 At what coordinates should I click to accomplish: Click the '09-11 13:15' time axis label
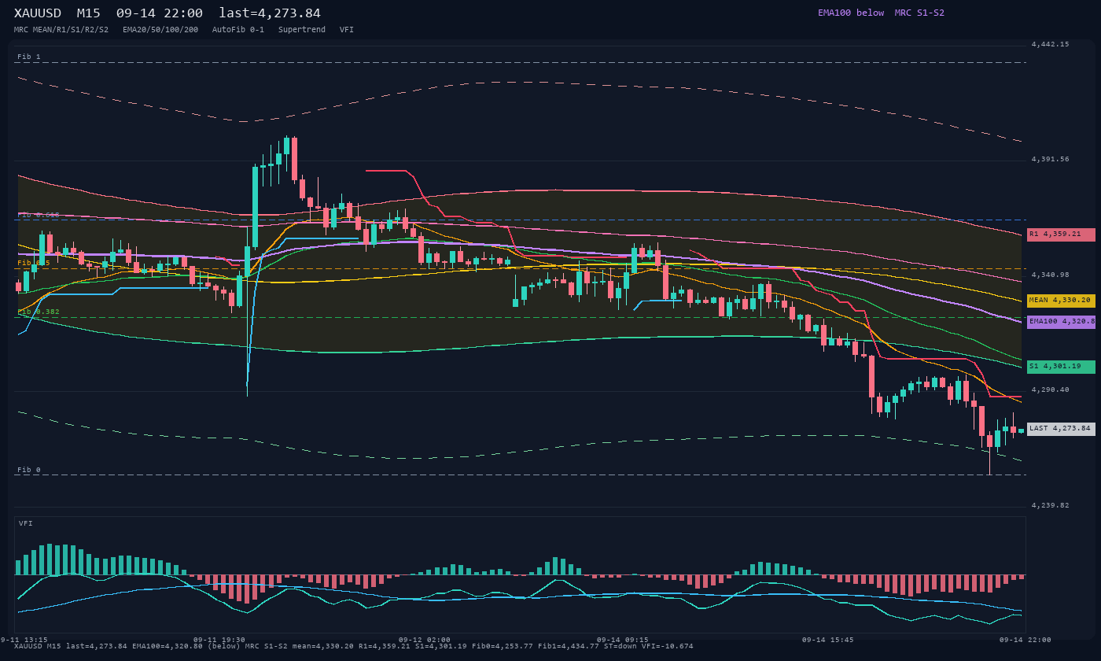click(x=24, y=640)
